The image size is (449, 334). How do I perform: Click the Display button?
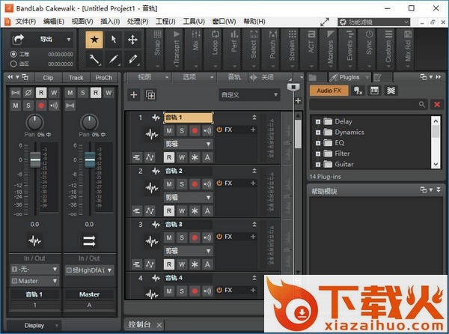point(34,326)
